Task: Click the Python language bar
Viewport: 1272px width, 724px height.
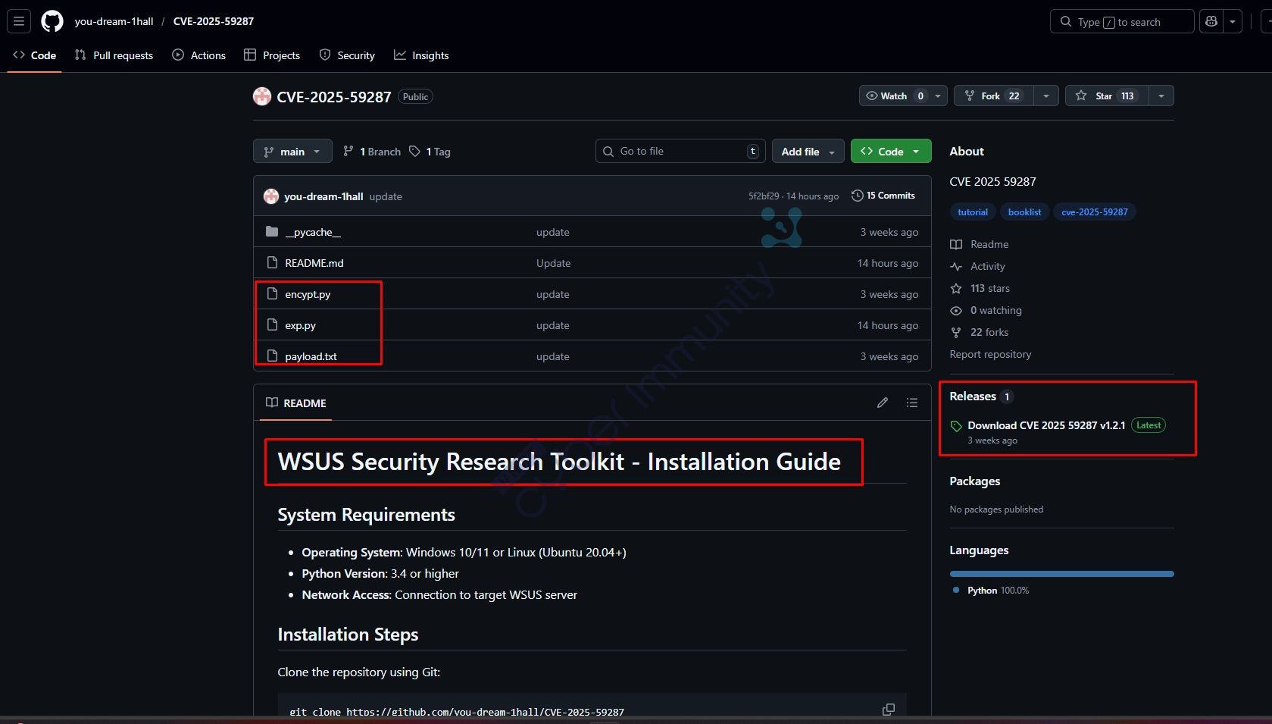Action: [1061, 574]
